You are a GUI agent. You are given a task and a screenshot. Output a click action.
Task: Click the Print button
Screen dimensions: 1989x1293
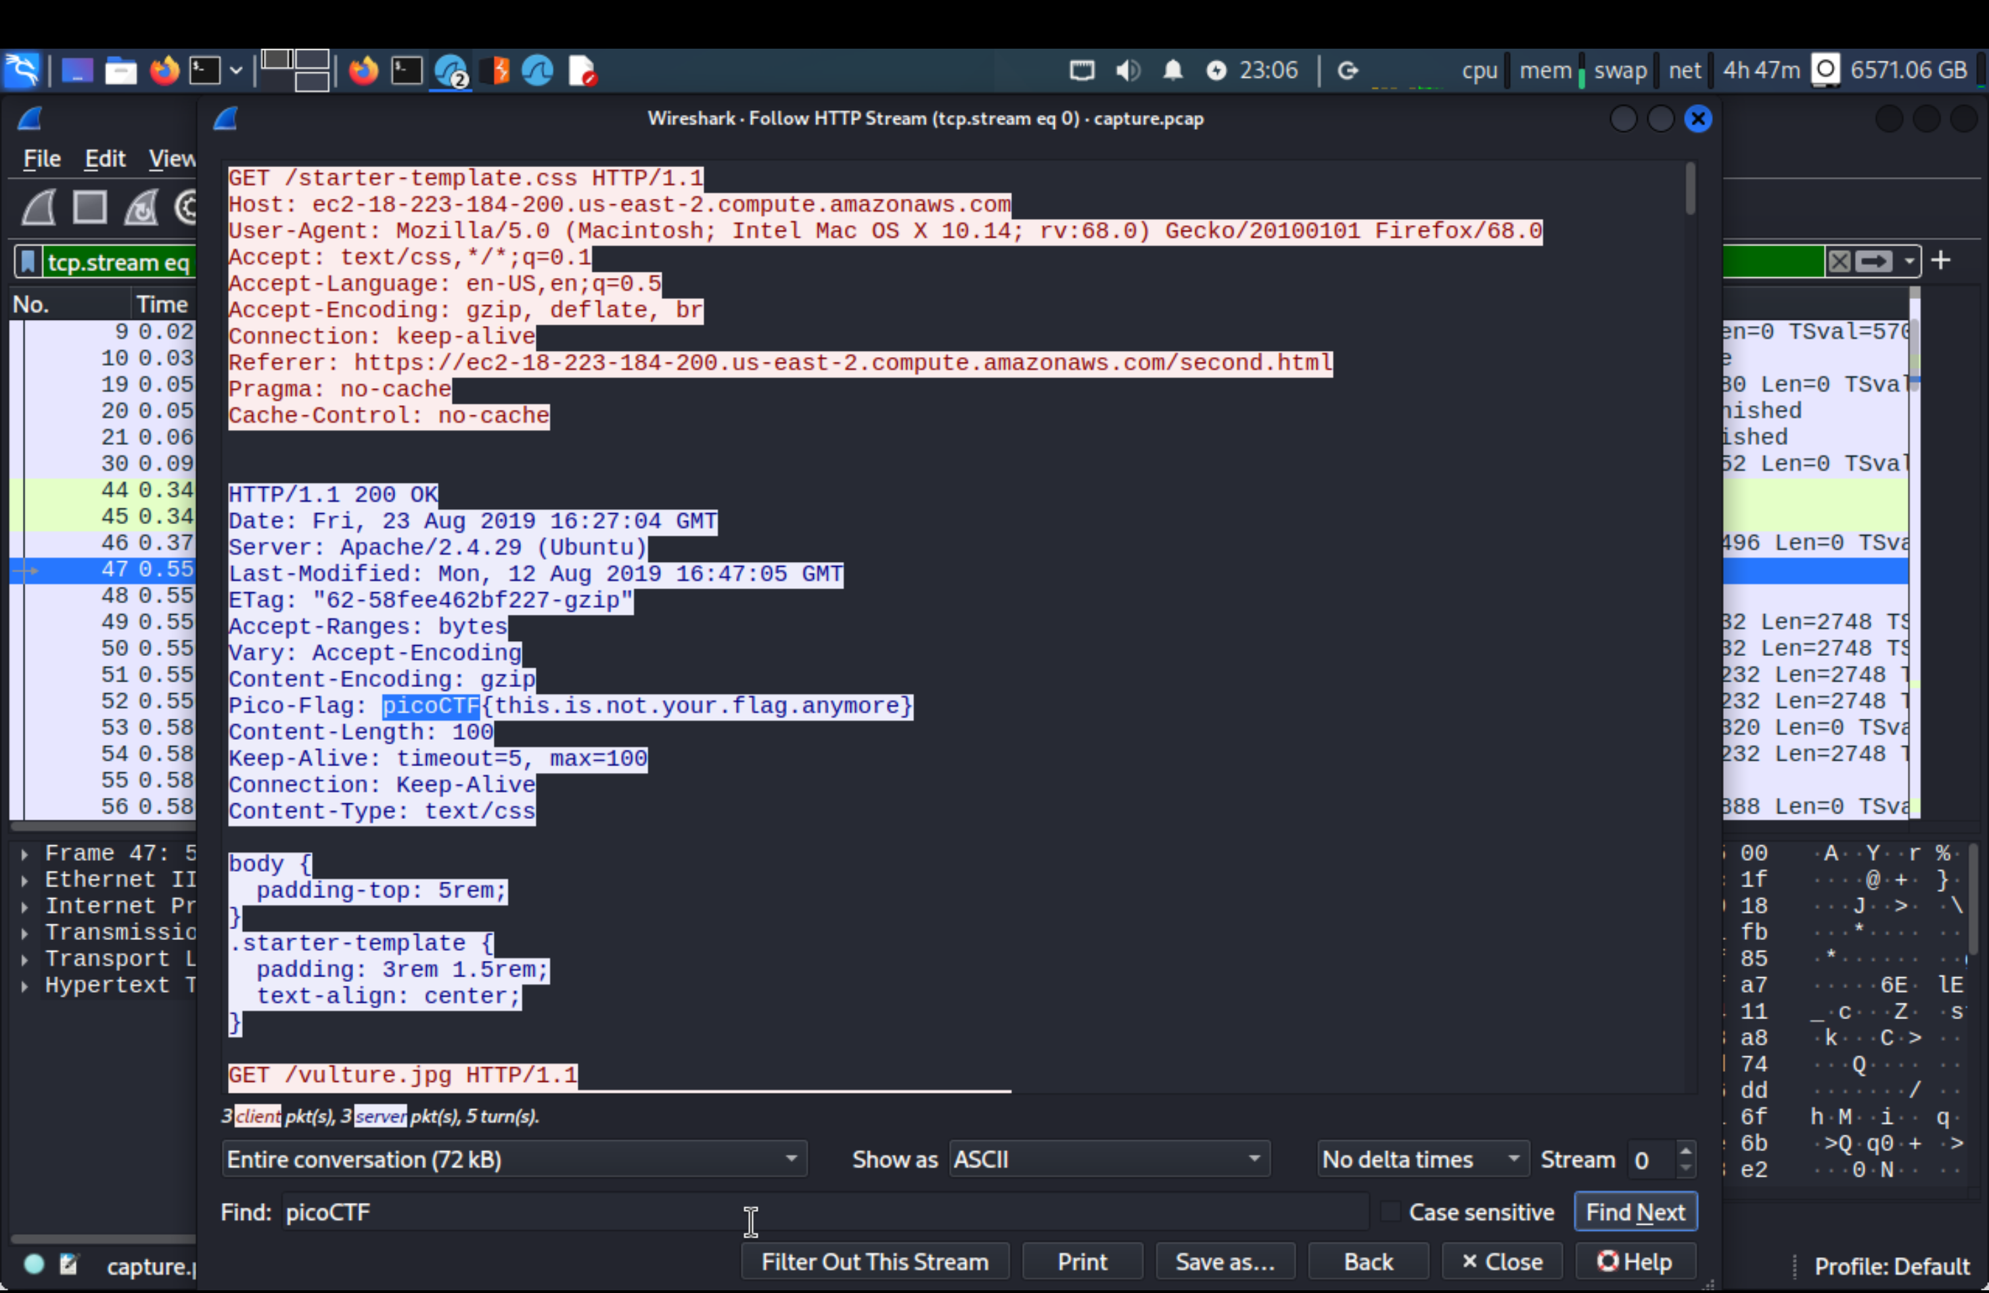click(x=1082, y=1261)
